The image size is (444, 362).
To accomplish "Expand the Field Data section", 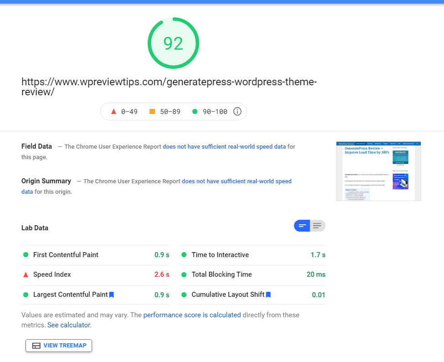I will 36,146.
